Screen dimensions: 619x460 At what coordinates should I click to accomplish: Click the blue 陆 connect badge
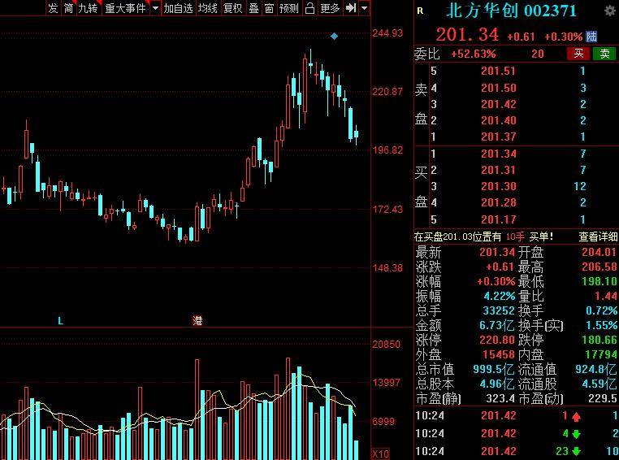pos(591,37)
